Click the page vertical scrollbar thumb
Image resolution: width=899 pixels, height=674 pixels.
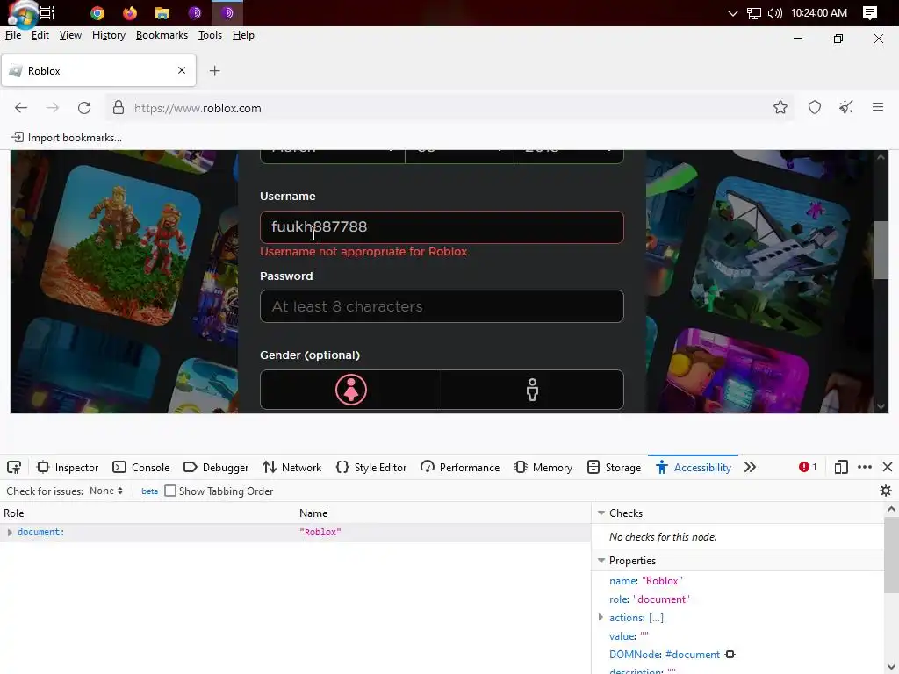[881, 250]
